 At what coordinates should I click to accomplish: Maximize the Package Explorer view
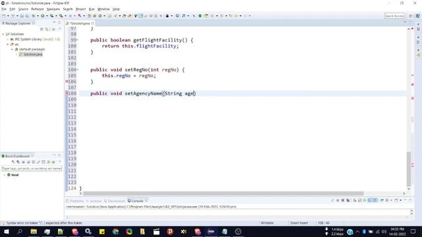(59, 22)
